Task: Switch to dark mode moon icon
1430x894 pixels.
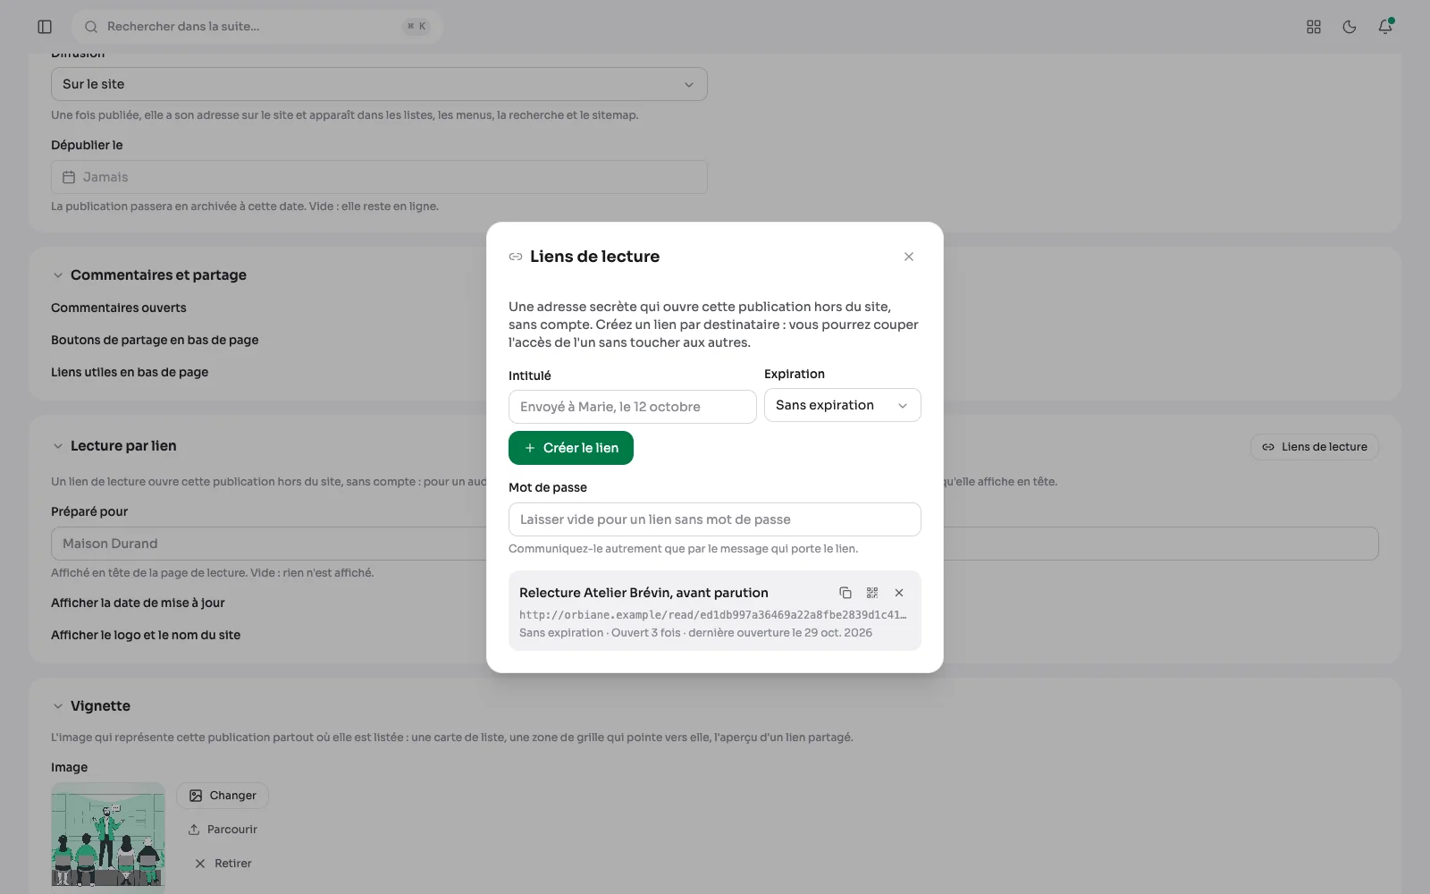Action: point(1350,27)
